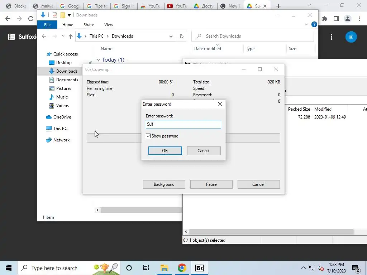Screen dimensions: 367x275
Task: Click the password input field
Action: [x=183, y=125]
